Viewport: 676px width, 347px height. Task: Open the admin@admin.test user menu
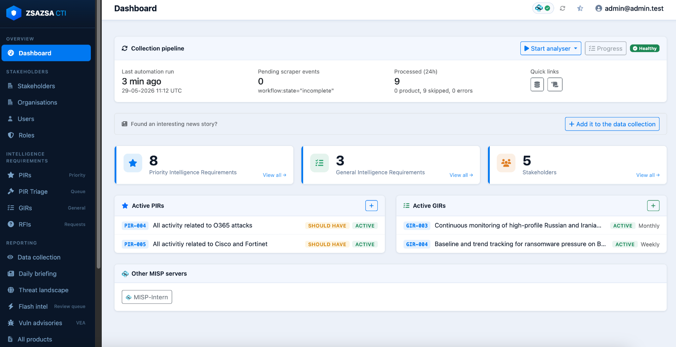click(x=629, y=8)
